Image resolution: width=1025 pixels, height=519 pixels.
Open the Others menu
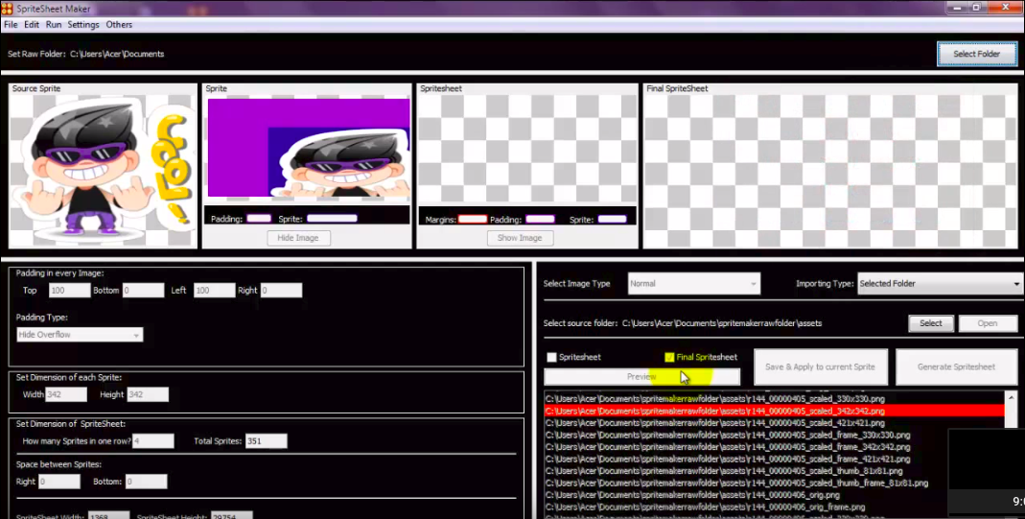[119, 25]
